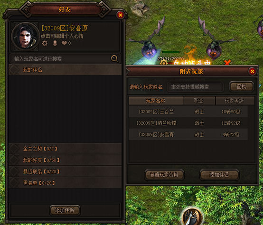Click 查看玩家资料 button
263x225 pixels.
(x=164, y=175)
